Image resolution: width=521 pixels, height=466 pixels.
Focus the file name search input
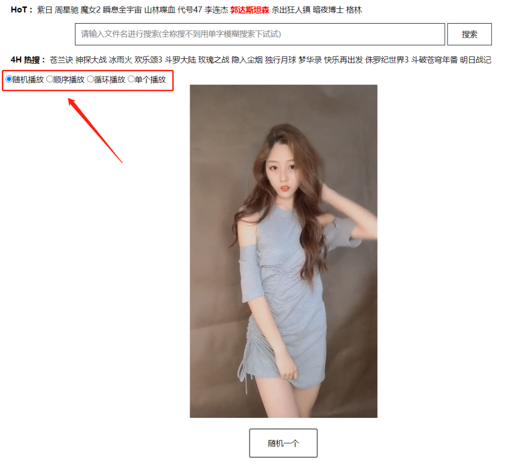coord(260,34)
